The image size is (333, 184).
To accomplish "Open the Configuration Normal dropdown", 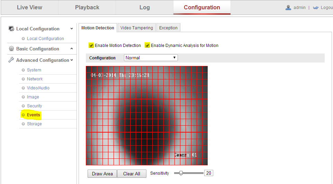I will pos(151,58).
